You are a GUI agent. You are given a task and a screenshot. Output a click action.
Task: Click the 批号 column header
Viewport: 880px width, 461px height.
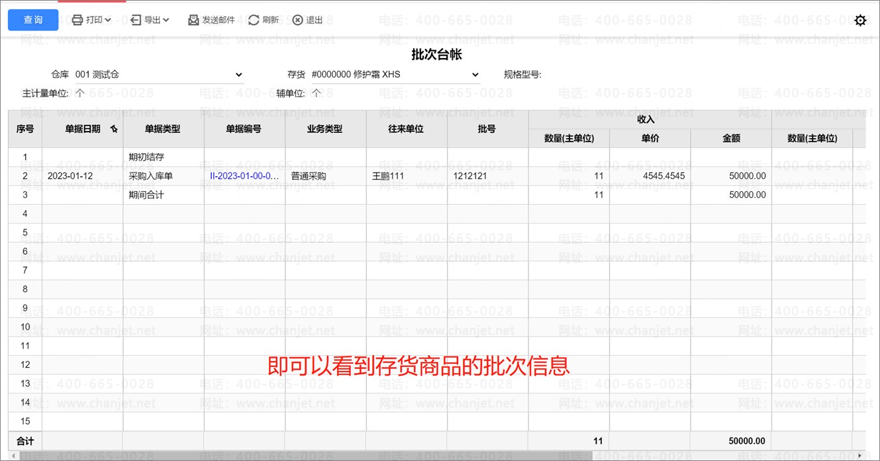tap(487, 129)
